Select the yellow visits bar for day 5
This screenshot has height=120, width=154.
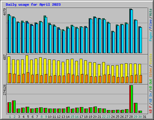(27, 69)
